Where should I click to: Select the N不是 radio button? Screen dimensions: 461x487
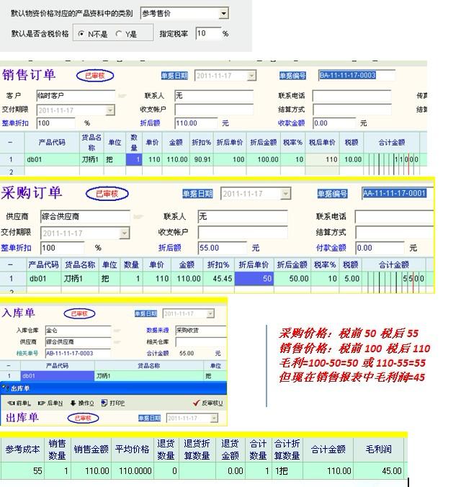click(81, 34)
